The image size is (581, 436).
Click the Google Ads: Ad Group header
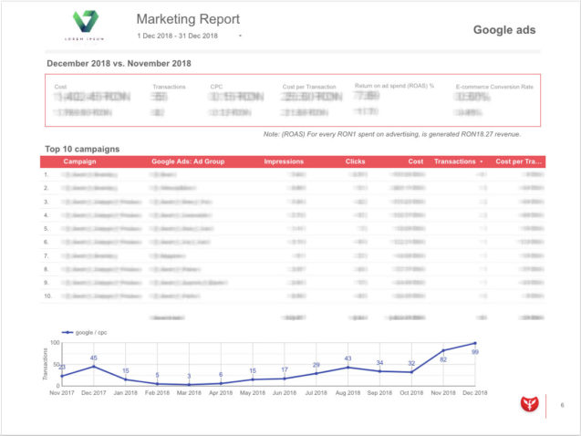(x=188, y=161)
